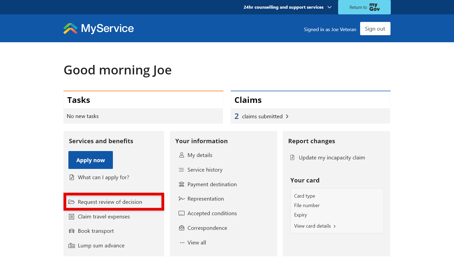Switch to the Tasks section
Image resolution: width=454 pixels, height=265 pixels.
coord(78,100)
